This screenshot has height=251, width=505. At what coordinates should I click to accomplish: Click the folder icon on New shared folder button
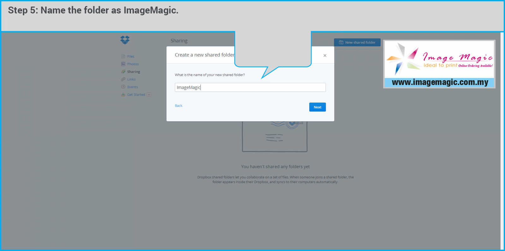click(341, 42)
